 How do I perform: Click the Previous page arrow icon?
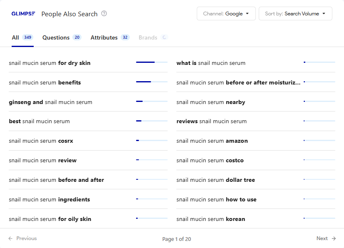(10, 238)
